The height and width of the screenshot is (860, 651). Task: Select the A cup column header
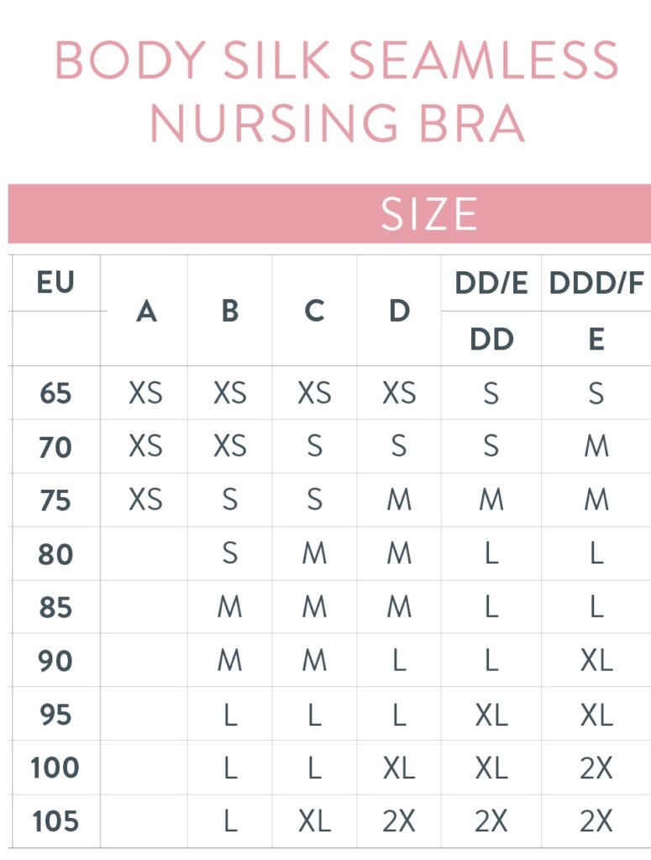click(x=146, y=311)
